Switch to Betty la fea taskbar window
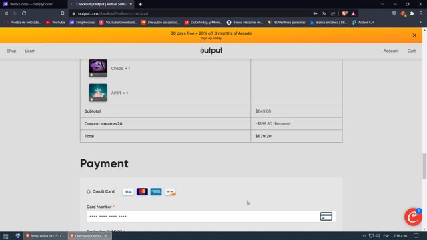 coord(45,236)
